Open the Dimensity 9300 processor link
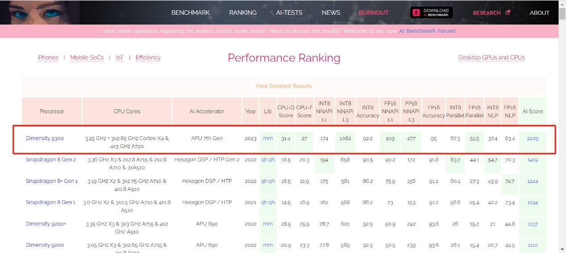Image resolution: width=566 pixels, height=253 pixels. click(x=45, y=138)
